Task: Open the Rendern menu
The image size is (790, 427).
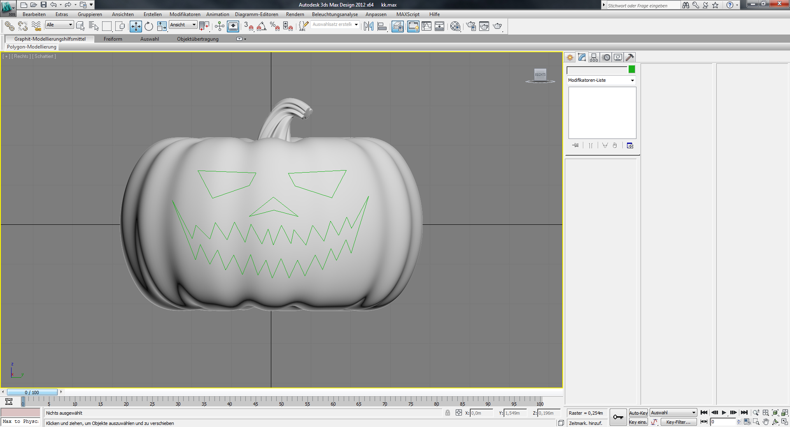Action: (295, 14)
